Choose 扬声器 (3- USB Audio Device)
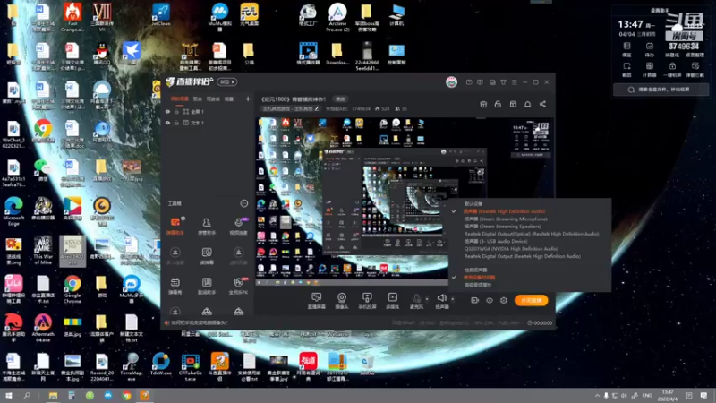 [496, 241]
